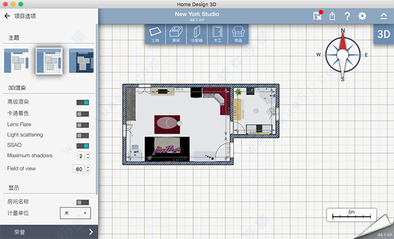Select the 土地 (land) tool

(155, 34)
